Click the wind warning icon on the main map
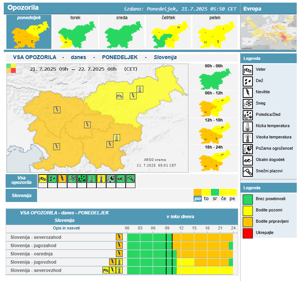 coord(120,96)
